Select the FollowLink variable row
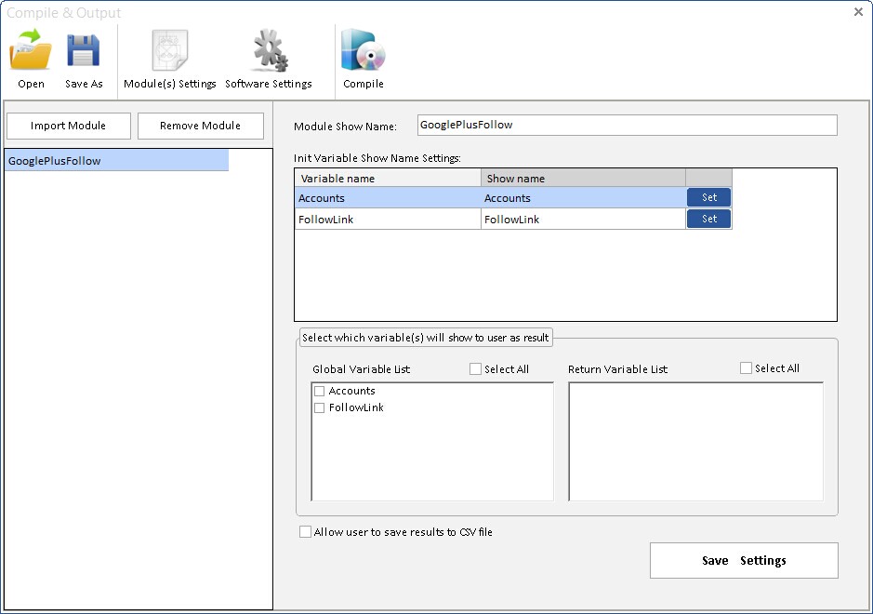 click(x=388, y=220)
